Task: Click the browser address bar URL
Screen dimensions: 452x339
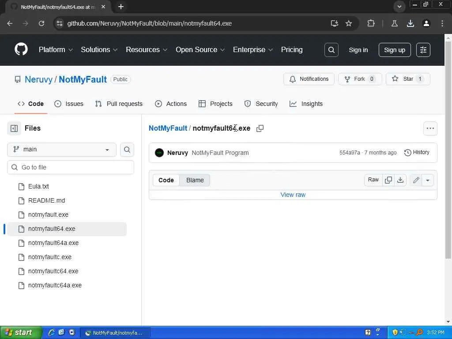Action: pos(149,23)
